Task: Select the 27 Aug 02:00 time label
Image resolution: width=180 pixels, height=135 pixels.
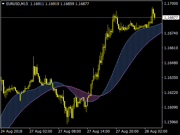Action: pyautogui.click(x=41, y=131)
